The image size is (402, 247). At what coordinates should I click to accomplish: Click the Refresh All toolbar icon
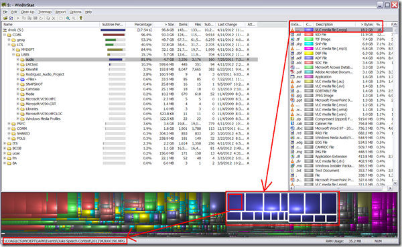(x=11, y=18)
